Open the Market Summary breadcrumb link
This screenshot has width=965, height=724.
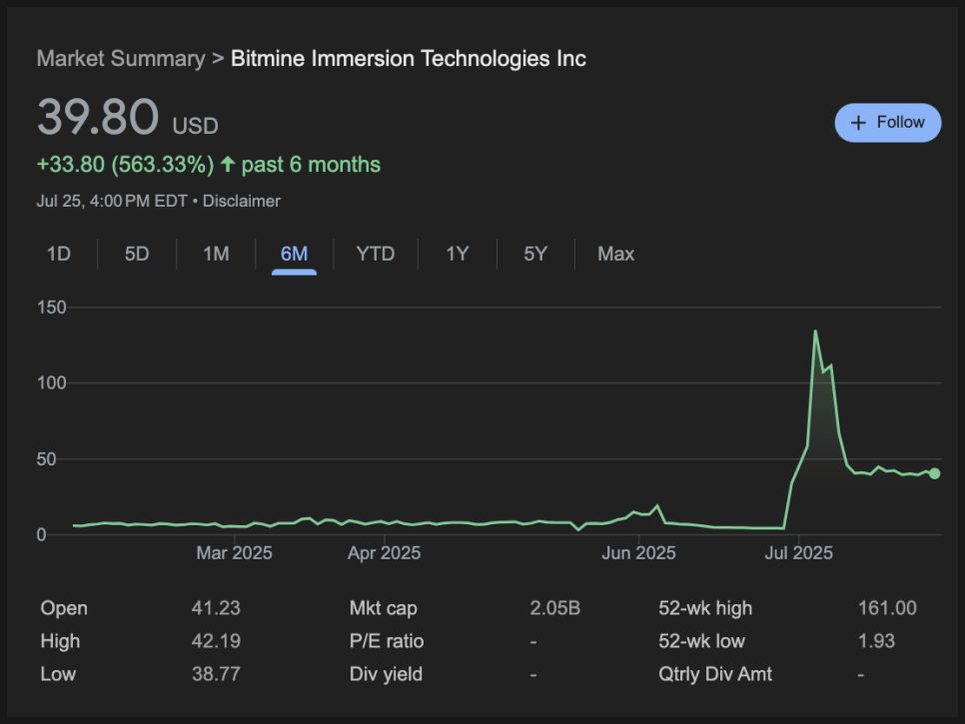(x=121, y=59)
